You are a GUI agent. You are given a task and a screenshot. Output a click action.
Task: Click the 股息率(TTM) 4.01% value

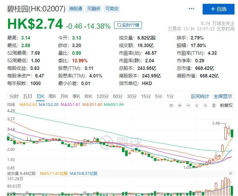pyautogui.click(x=96, y=76)
